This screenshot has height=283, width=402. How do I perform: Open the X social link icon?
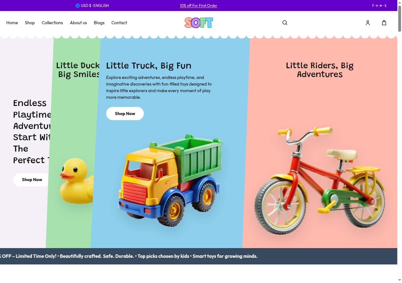[385, 6]
